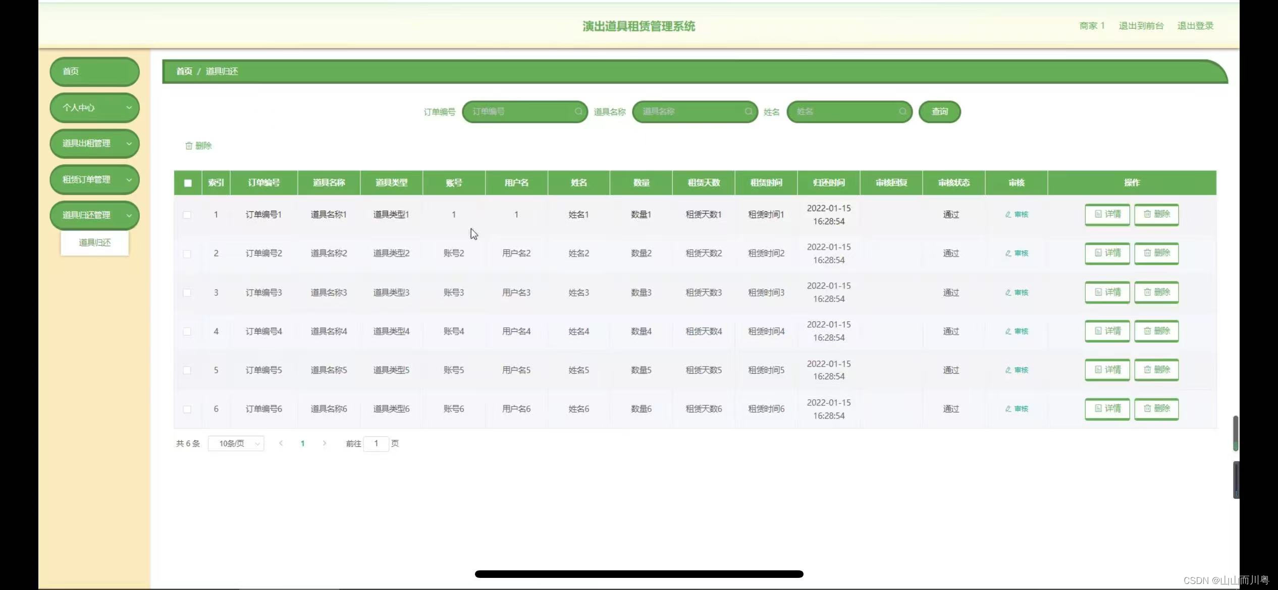This screenshot has height=590, width=1278.
Task: Delete row 订单编号6 with 删除 button
Action: click(1156, 409)
